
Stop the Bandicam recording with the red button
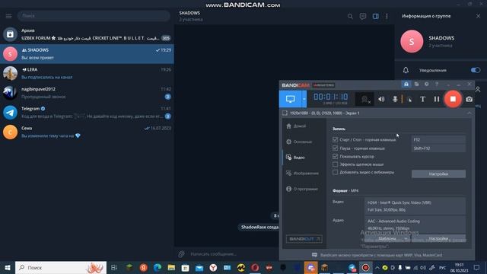453,99
